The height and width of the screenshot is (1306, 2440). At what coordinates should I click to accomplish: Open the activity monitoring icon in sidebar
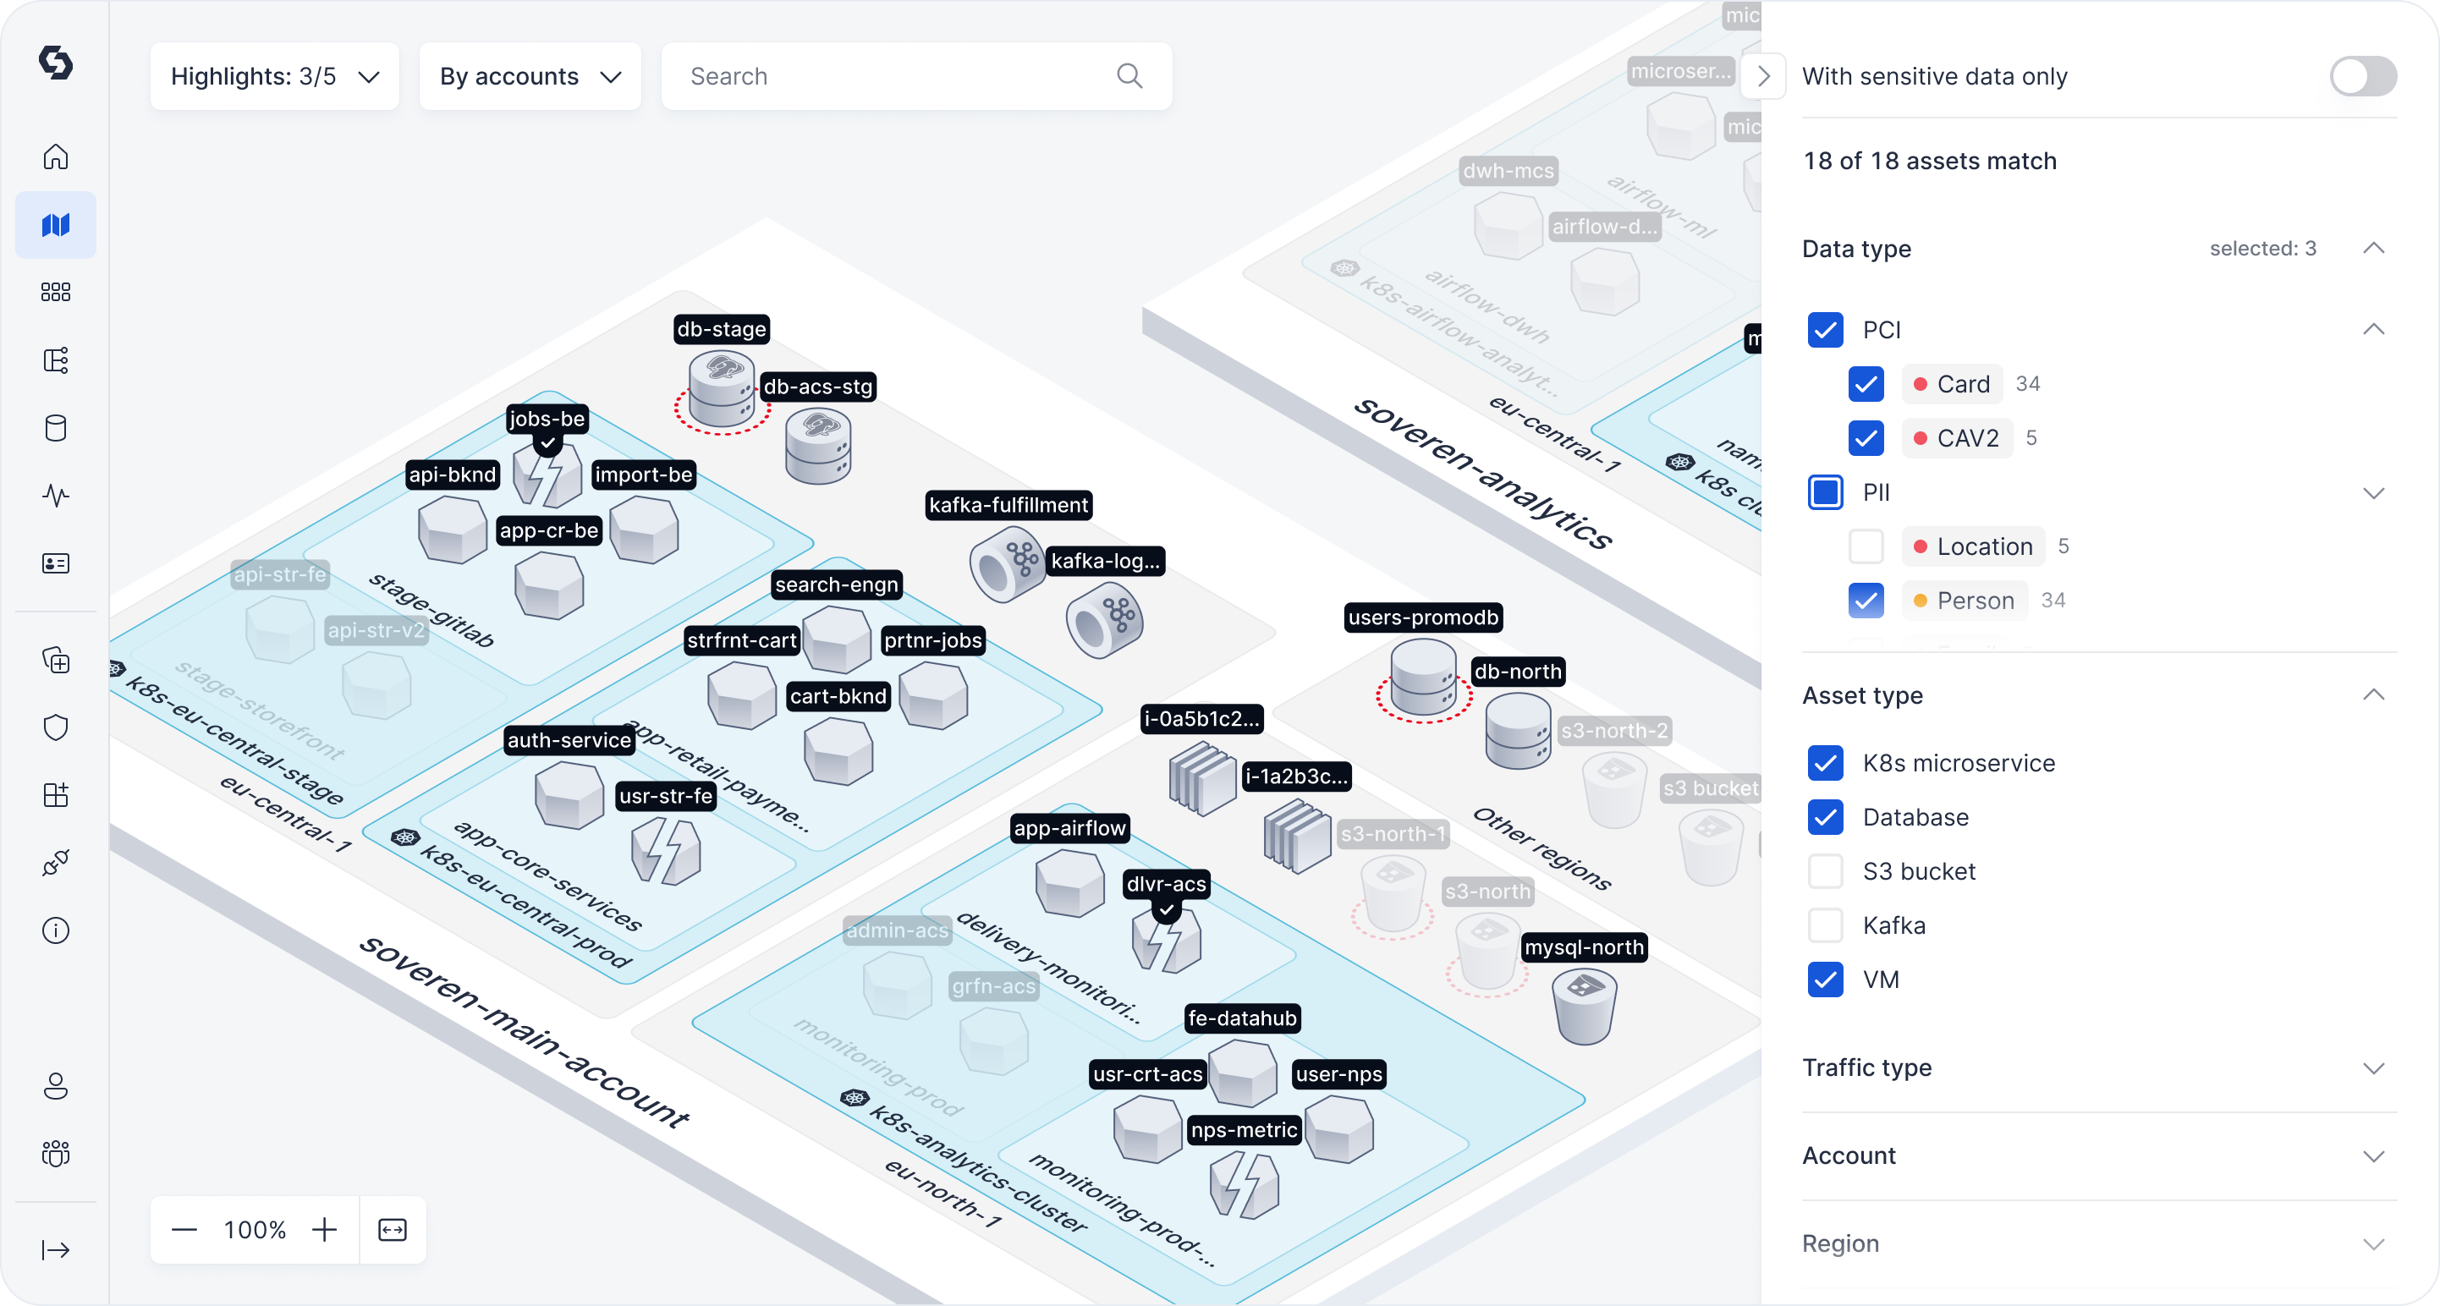(56, 496)
